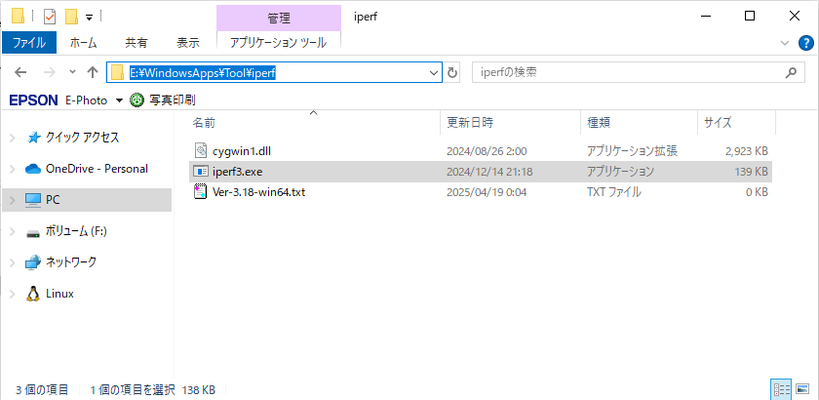
Task: Expand the ribbon with the chevron
Action: click(785, 43)
